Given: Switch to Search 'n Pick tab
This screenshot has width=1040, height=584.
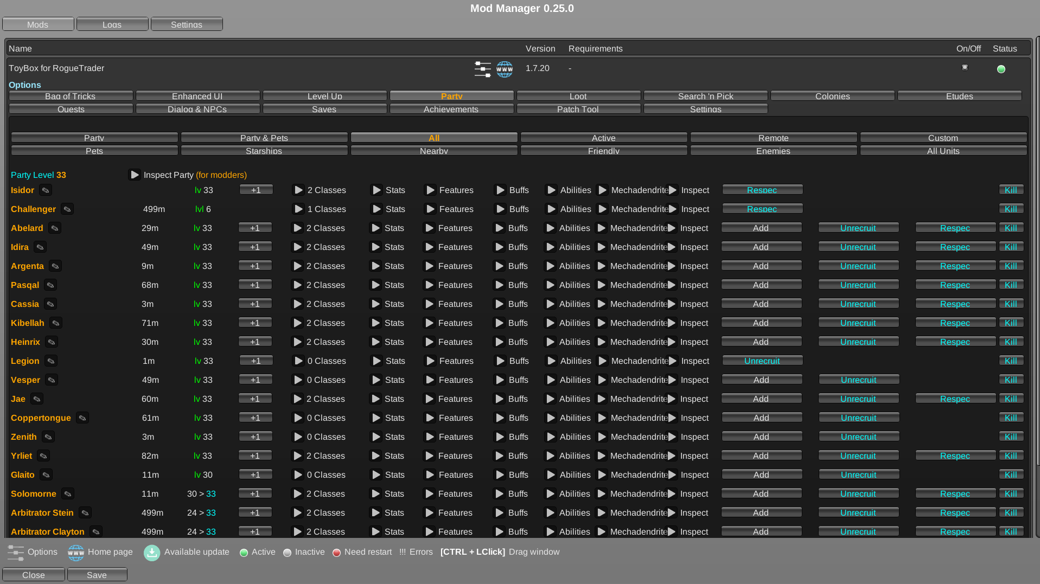Looking at the screenshot, I should click(705, 96).
